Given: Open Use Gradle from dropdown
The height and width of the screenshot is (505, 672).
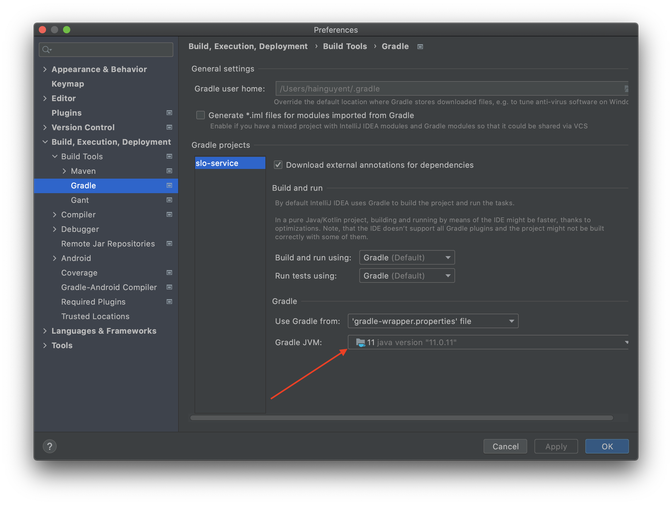Looking at the screenshot, I should click(x=433, y=321).
